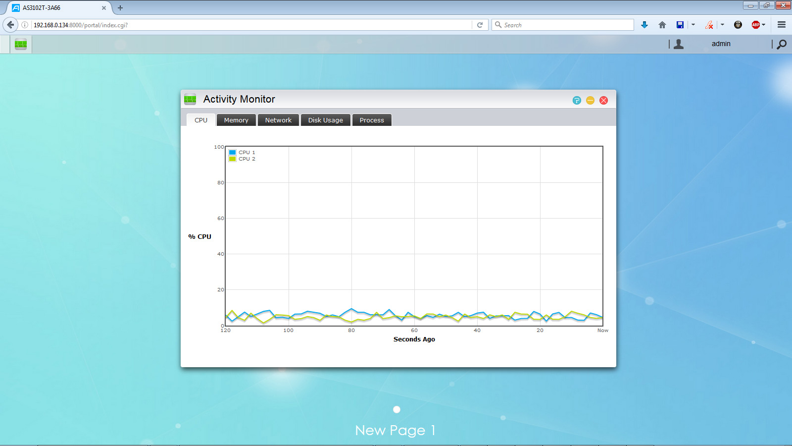Click the Seconds Ago axis label
The height and width of the screenshot is (446, 792).
[414, 339]
